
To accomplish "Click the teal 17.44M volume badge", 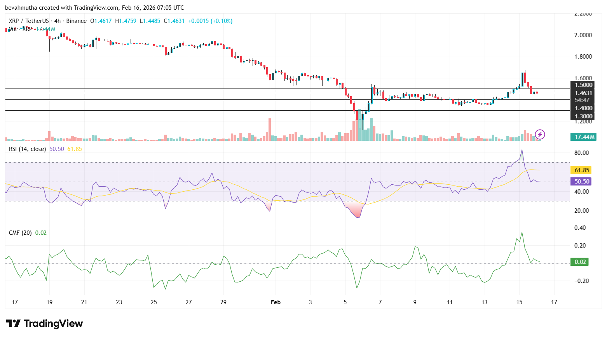I will [x=583, y=137].
